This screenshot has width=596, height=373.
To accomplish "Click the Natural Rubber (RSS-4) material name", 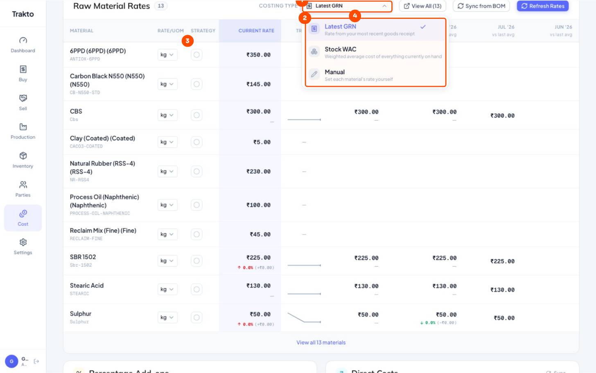I will [x=102, y=167].
